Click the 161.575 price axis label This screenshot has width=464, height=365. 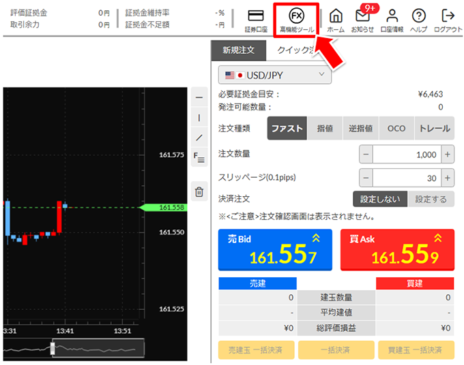pyautogui.click(x=172, y=155)
